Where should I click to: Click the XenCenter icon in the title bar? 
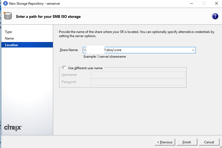[5, 4]
